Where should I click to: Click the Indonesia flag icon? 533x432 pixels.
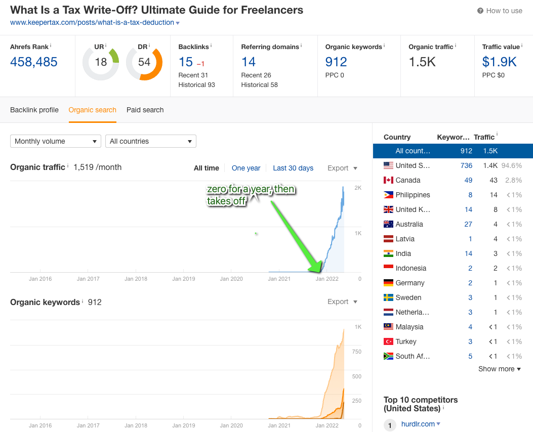(388, 268)
